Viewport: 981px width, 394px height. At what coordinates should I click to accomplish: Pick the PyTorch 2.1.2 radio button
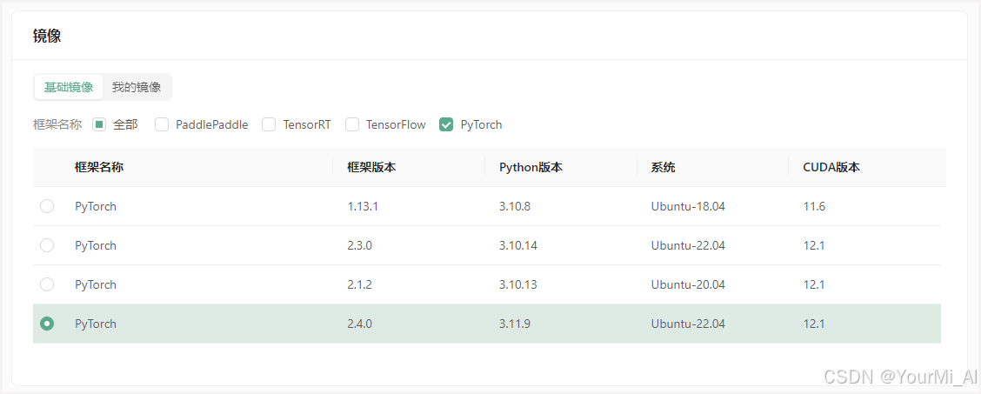coord(47,284)
